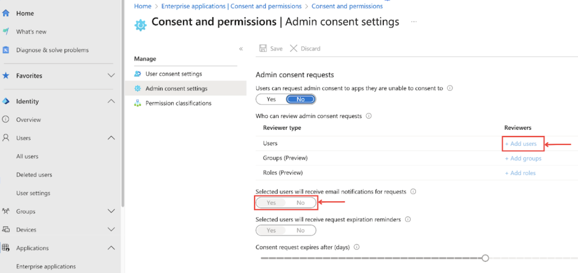Click the Discard X icon
This screenshot has width=578, height=273.
pos(293,48)
